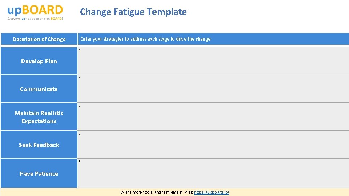Open the https://upboard.io/ link
The width and height of the screenshot is (349, 196).
(x=212, y=192)
